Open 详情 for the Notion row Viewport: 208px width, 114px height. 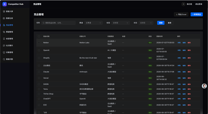pos(179,43)
